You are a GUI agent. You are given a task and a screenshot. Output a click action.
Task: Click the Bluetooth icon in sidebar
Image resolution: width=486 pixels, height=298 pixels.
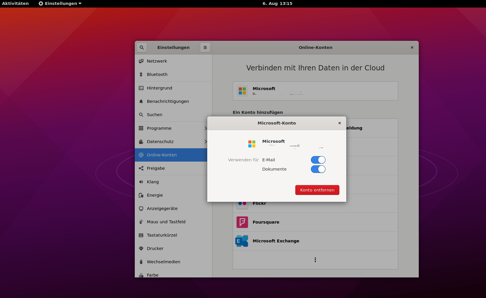(x=141, y=74)
